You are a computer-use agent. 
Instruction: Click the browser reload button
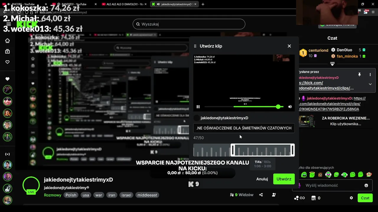pyautogui.click(x=19, y=12)
